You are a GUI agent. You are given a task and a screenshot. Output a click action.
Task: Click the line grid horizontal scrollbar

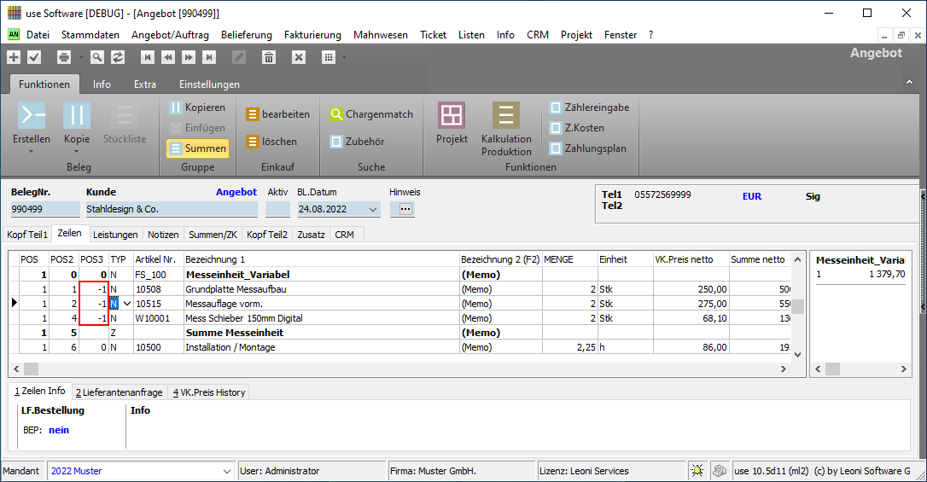coord(401,369)
